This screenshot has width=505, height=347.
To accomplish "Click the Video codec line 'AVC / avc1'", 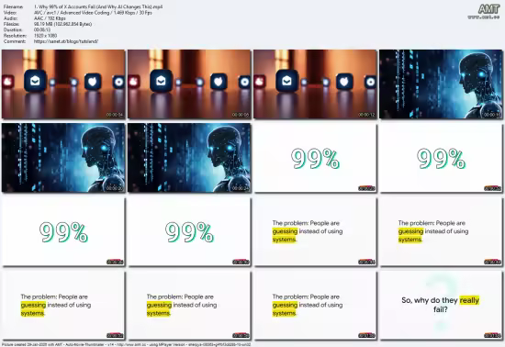I will coord(93,13).
